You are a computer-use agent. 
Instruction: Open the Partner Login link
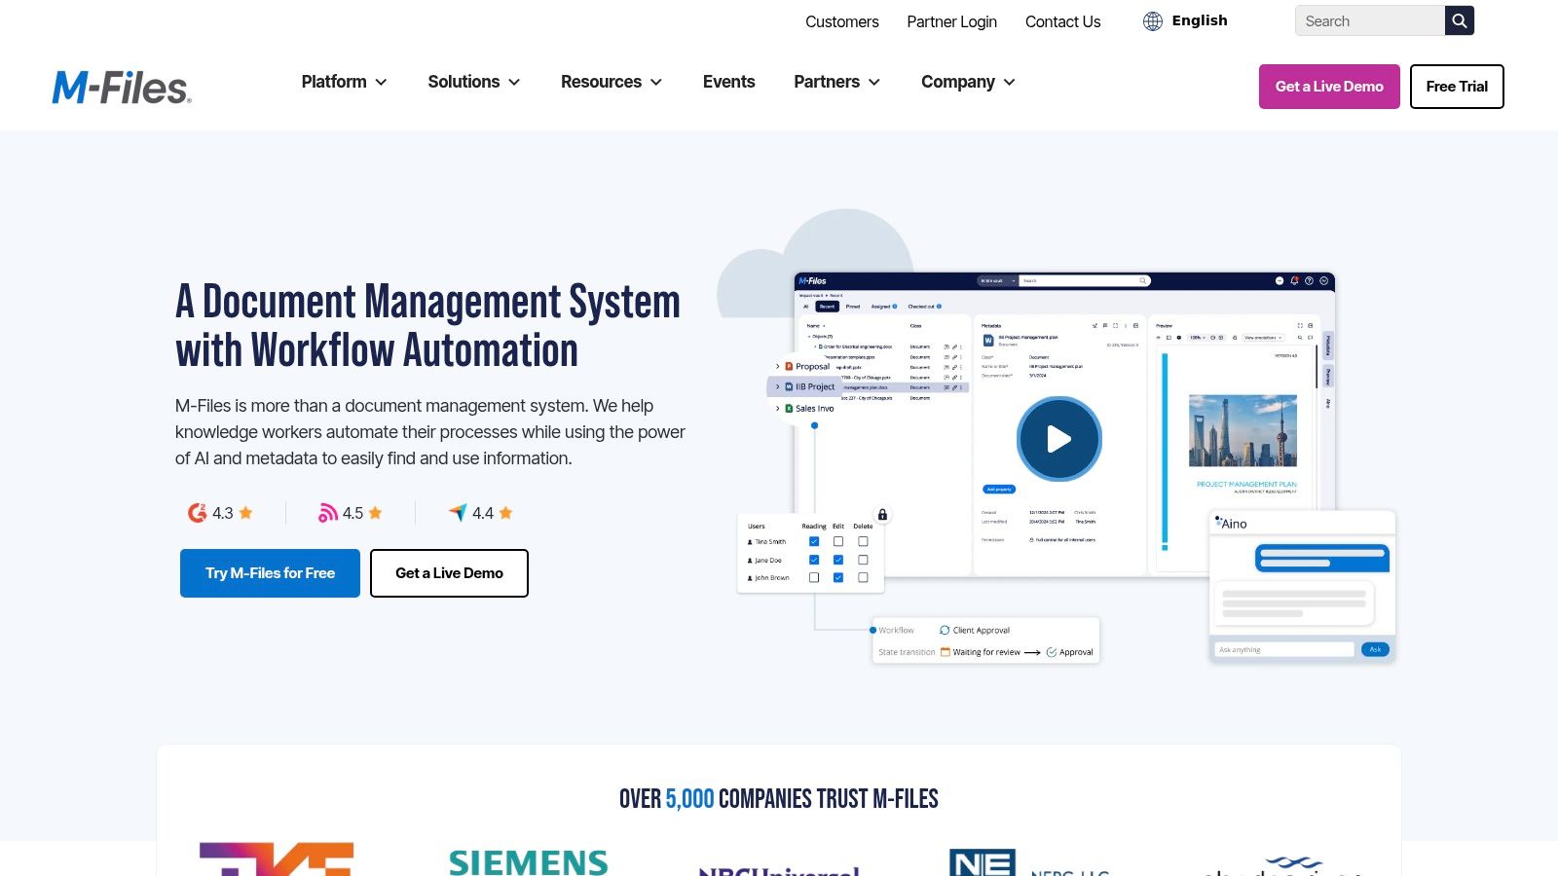click(x=951, y=21)
